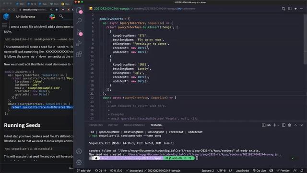Click the add-db branch in status bar
307x173 pixels.
click(x=84, y=171)
